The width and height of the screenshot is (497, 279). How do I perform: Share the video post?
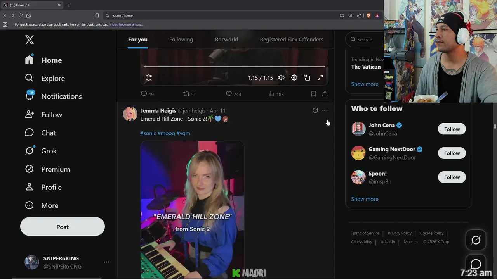pyautogui.click(x=325, y=94)
